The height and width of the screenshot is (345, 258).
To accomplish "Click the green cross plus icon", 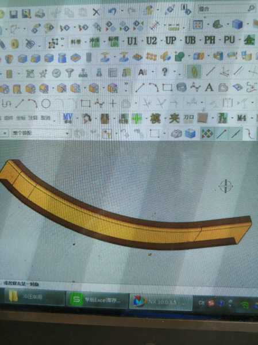I will (x=137, y=118).
